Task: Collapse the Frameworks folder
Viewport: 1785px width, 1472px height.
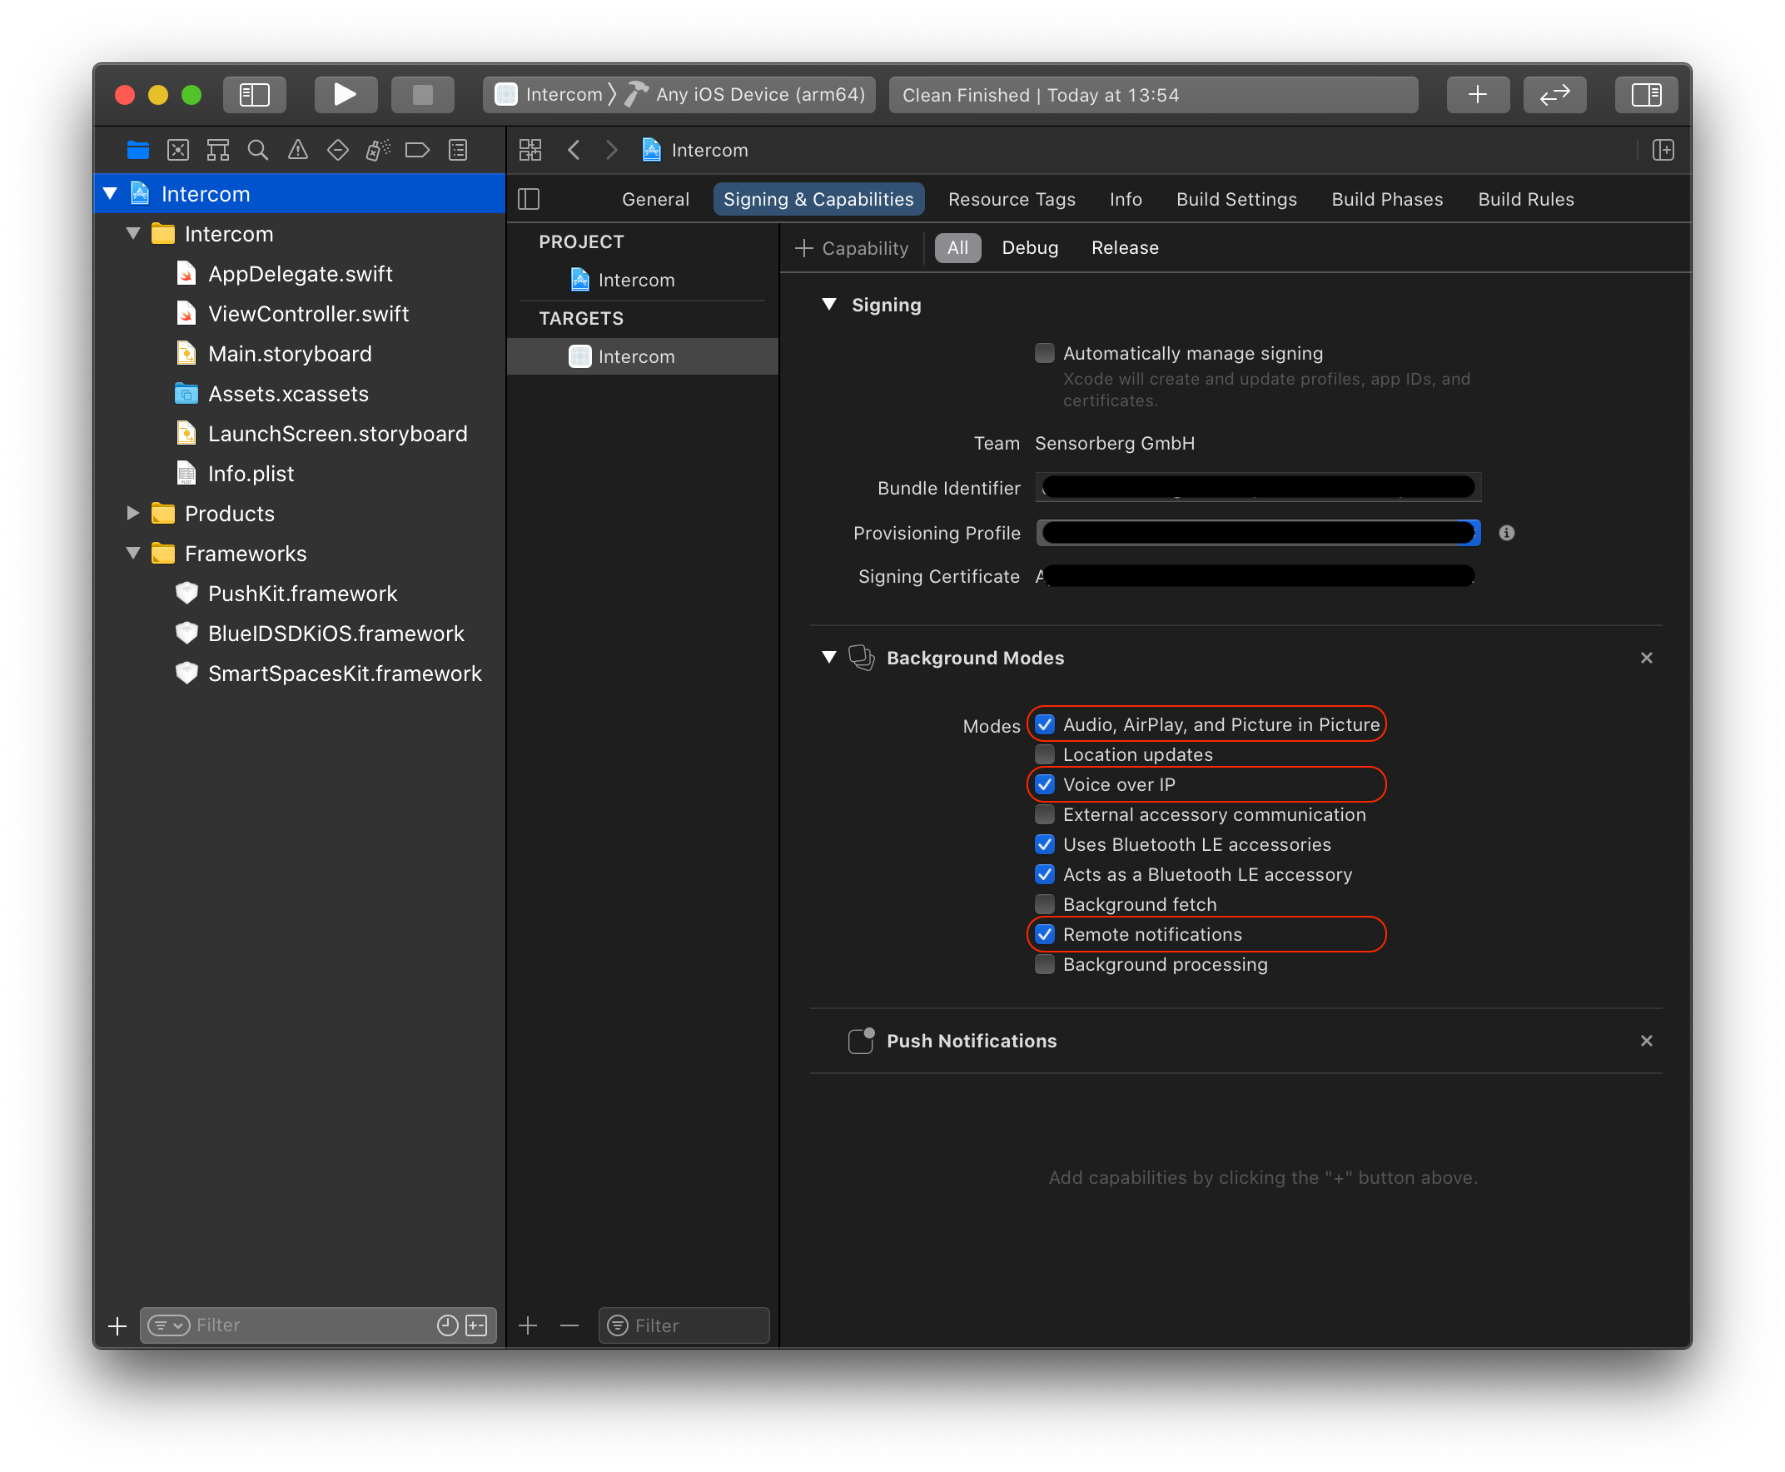Action: pos(133,553)
